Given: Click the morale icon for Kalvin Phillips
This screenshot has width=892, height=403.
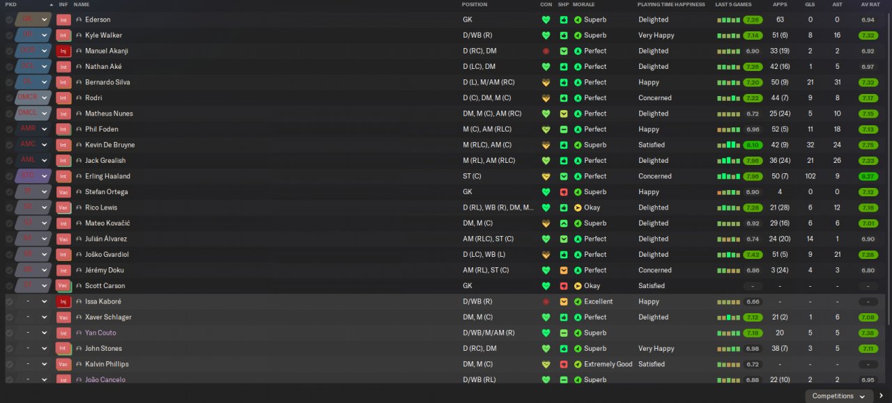Looking at the screenshot, I should (x=578, y=365).
